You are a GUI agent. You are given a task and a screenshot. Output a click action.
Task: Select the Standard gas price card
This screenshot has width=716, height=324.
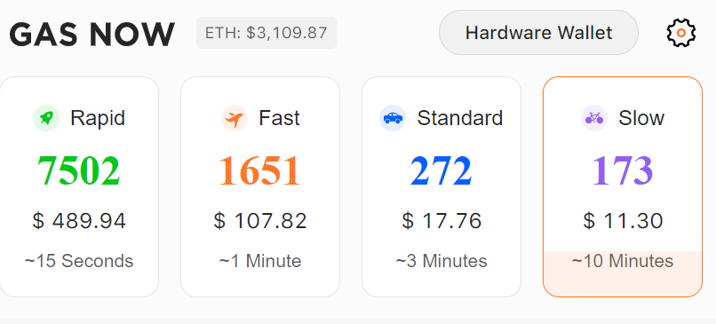tap(442, 187)
